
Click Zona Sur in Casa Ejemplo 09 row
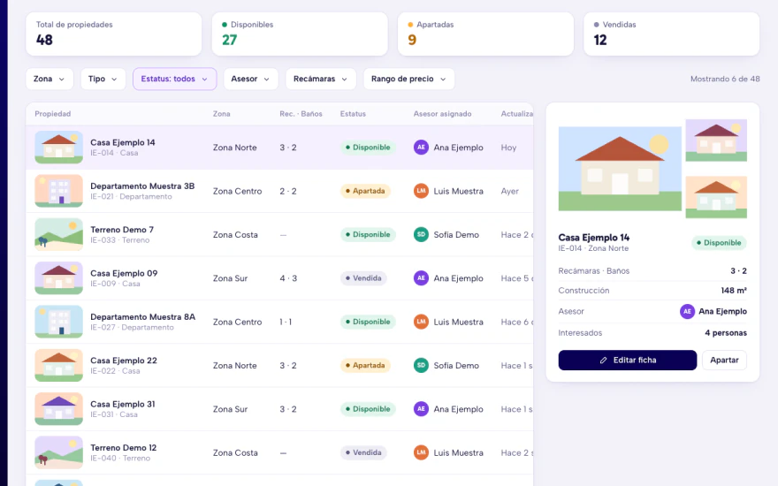[230, 278]
